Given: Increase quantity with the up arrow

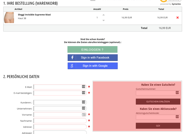Looking at the screenshot, I should coord(103,15).
